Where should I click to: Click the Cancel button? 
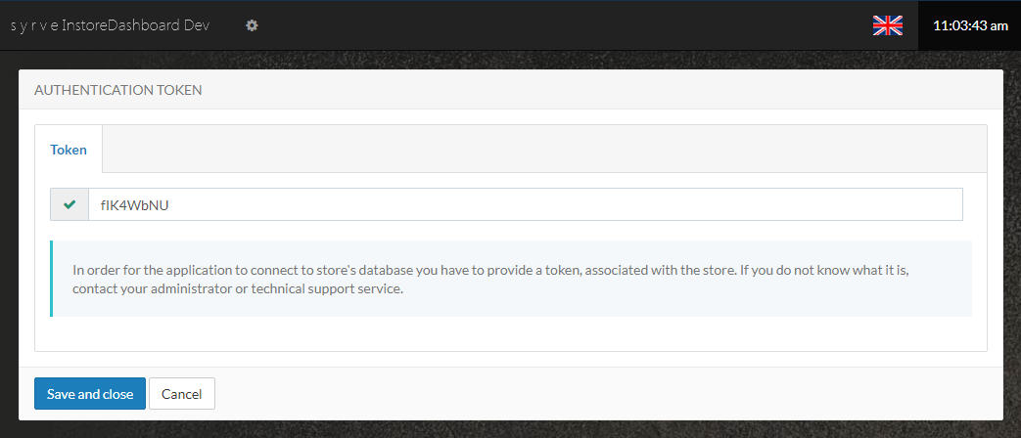click(x=181, y=394)
